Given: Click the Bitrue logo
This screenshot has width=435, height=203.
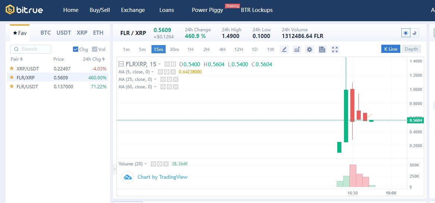Looking at the screenshot, I should (24, 10).
